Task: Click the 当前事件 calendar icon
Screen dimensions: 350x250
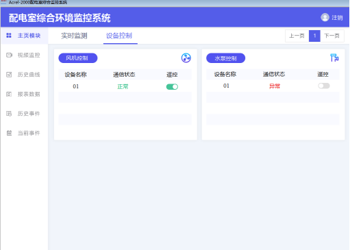Action: pos(9,133)
